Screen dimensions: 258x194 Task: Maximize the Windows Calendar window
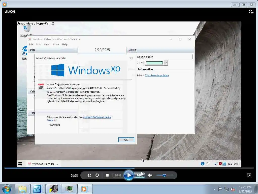click(x=180, y=39)
